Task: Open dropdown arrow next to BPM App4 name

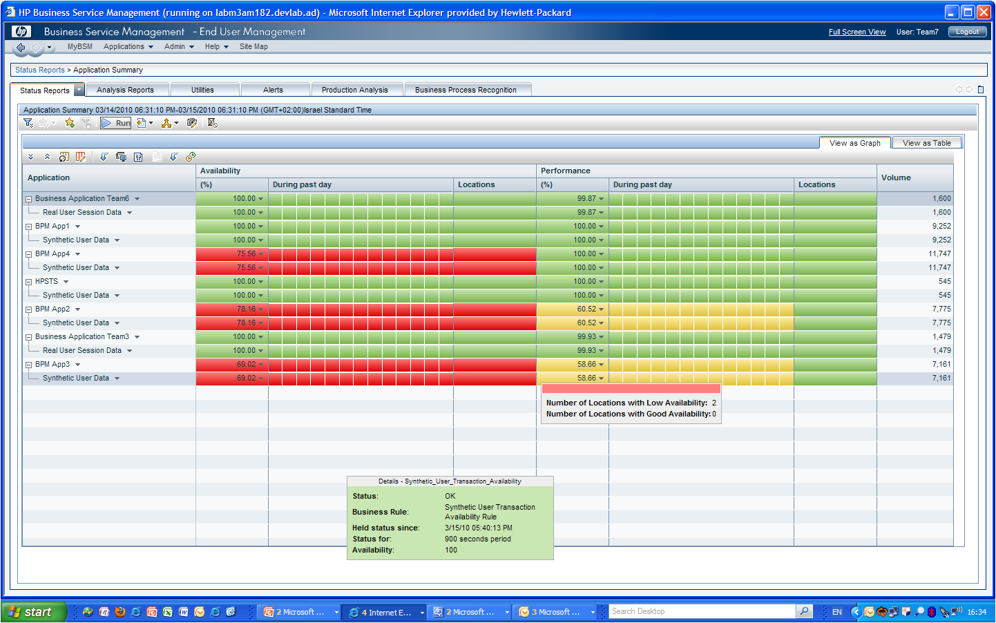Action: 77,254
